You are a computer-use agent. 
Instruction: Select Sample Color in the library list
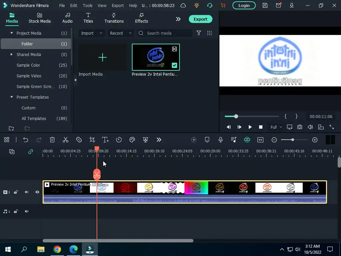[36, 65]
